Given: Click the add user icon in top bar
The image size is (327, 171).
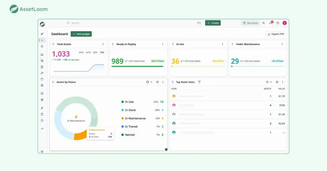Looking at the screenshot, I should coord(264,23).
